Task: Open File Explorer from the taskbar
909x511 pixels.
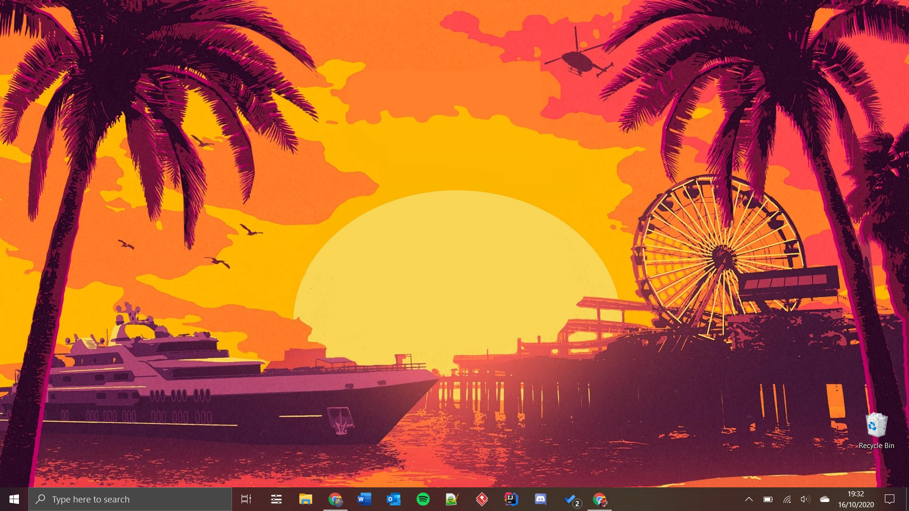Action: point(306,499)
